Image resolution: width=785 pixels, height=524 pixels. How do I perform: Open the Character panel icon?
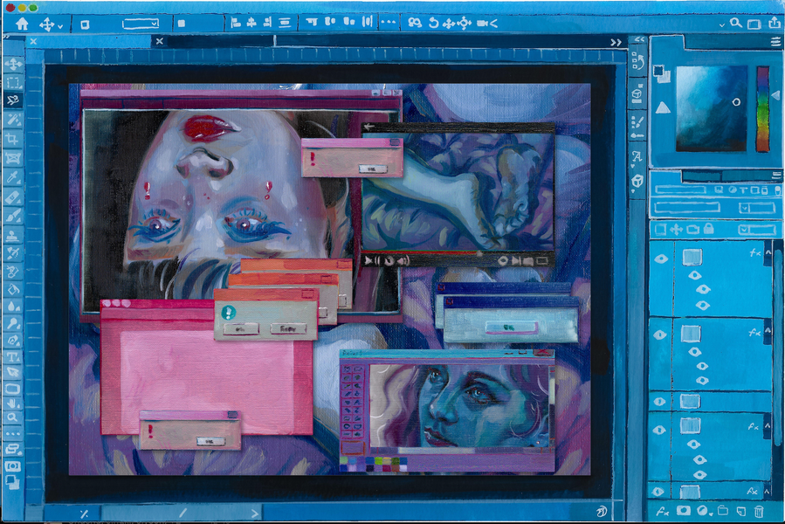[x=637, y=157]
